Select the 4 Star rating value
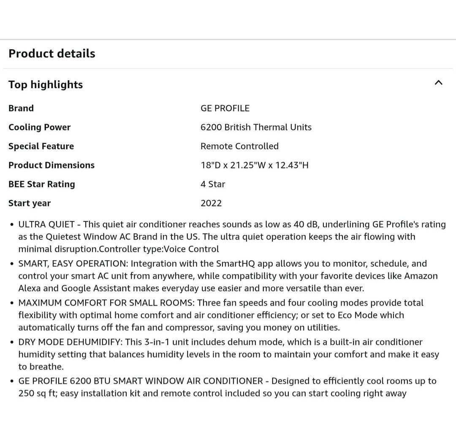Screen dimensions: 456x432 213,184
